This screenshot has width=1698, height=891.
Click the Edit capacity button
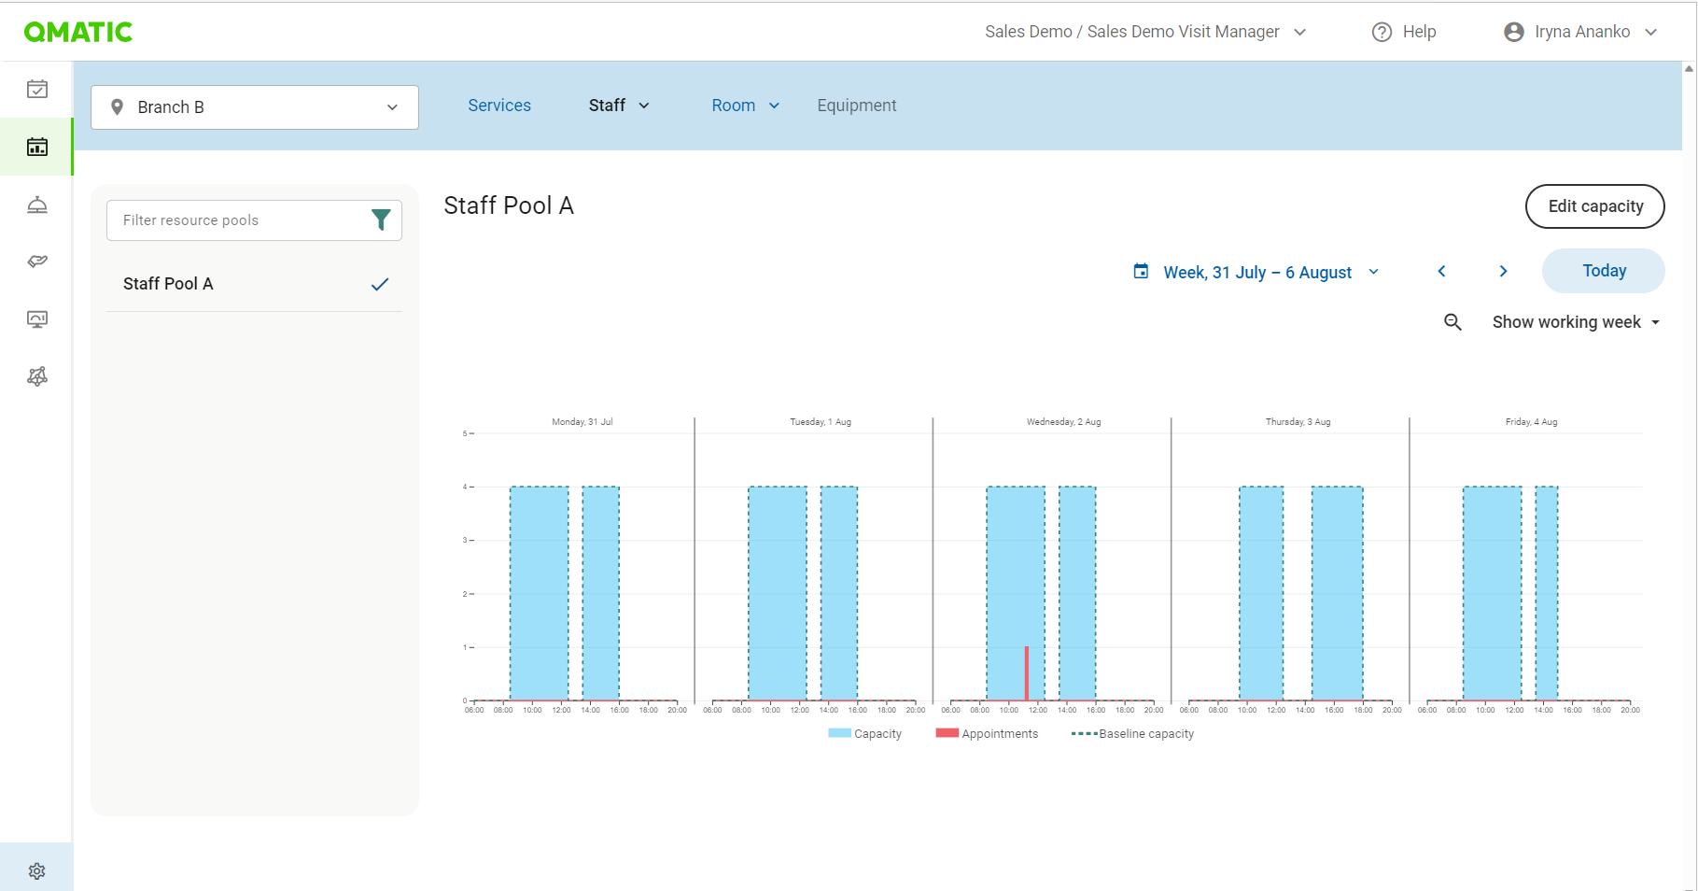(x=1594, y=206)
